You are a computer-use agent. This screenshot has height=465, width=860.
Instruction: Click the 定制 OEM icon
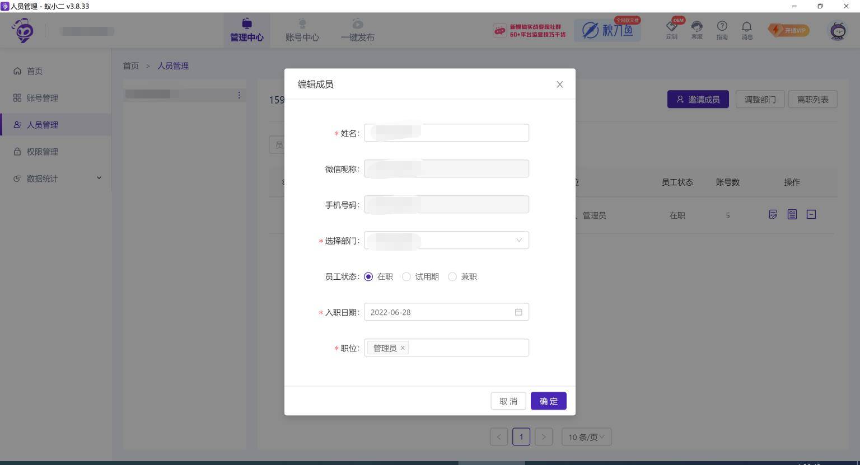(x=672, y=30)
